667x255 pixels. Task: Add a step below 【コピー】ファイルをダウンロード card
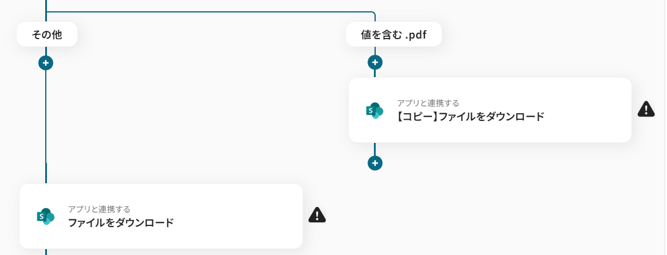coord(375,163)
